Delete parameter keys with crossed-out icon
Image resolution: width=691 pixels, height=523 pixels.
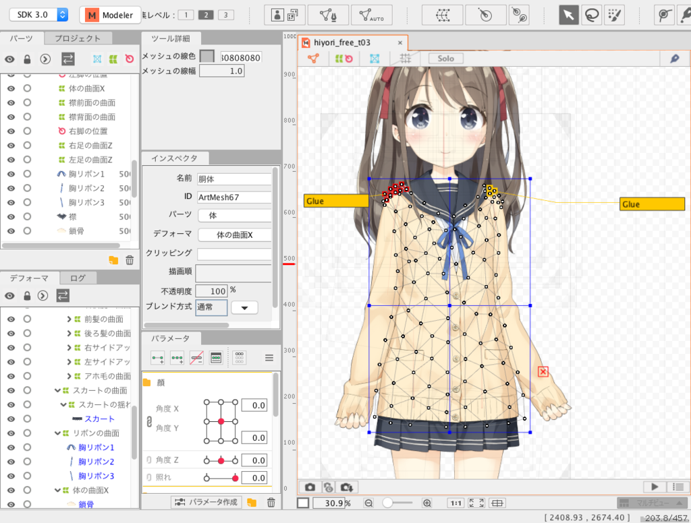196,358
